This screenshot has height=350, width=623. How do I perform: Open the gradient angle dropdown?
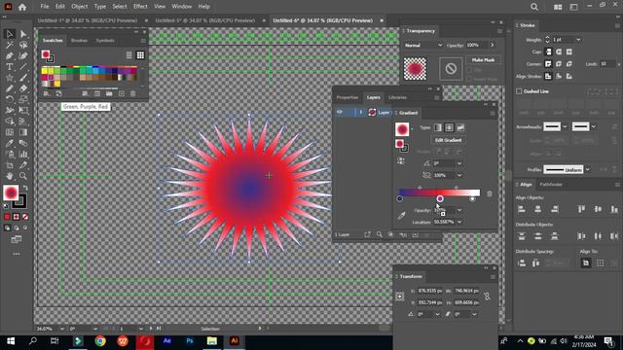(459, 163)
